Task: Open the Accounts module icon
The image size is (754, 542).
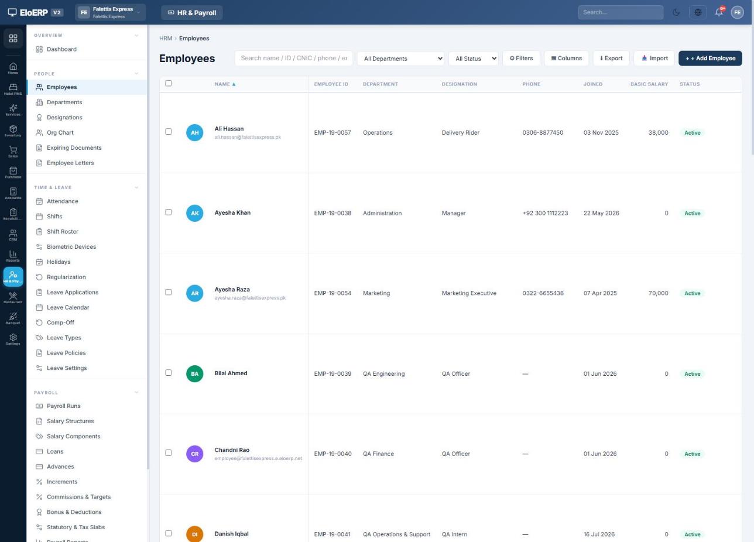Action: click(13, 193)
